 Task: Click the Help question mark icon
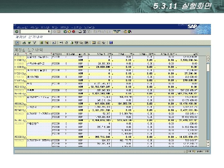click(x=125, y=31)
